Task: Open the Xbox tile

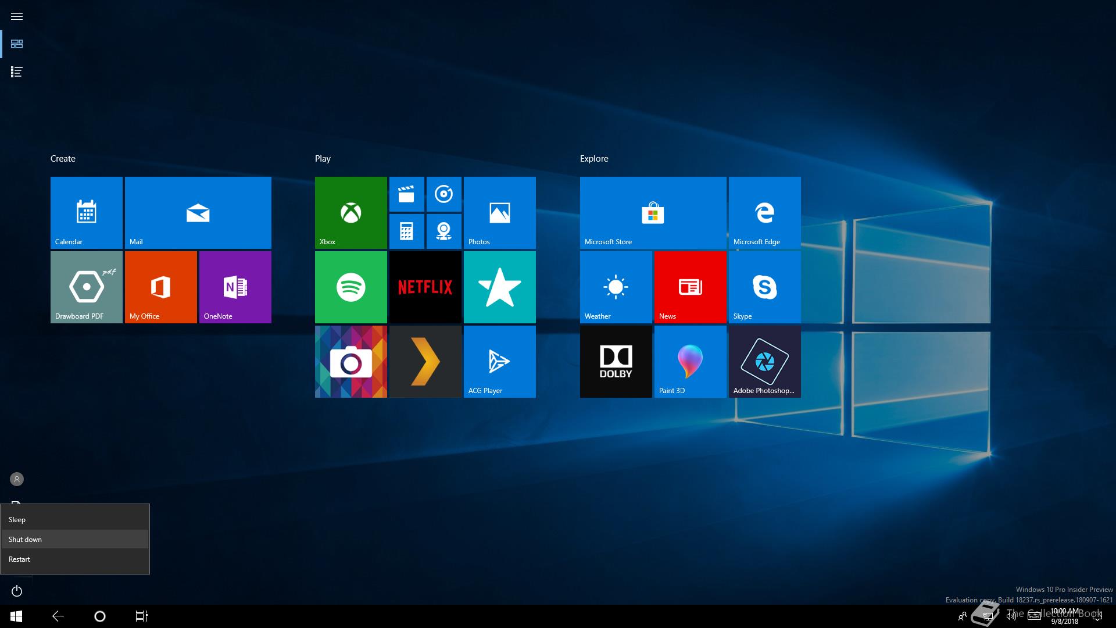Action: (351, 213)
